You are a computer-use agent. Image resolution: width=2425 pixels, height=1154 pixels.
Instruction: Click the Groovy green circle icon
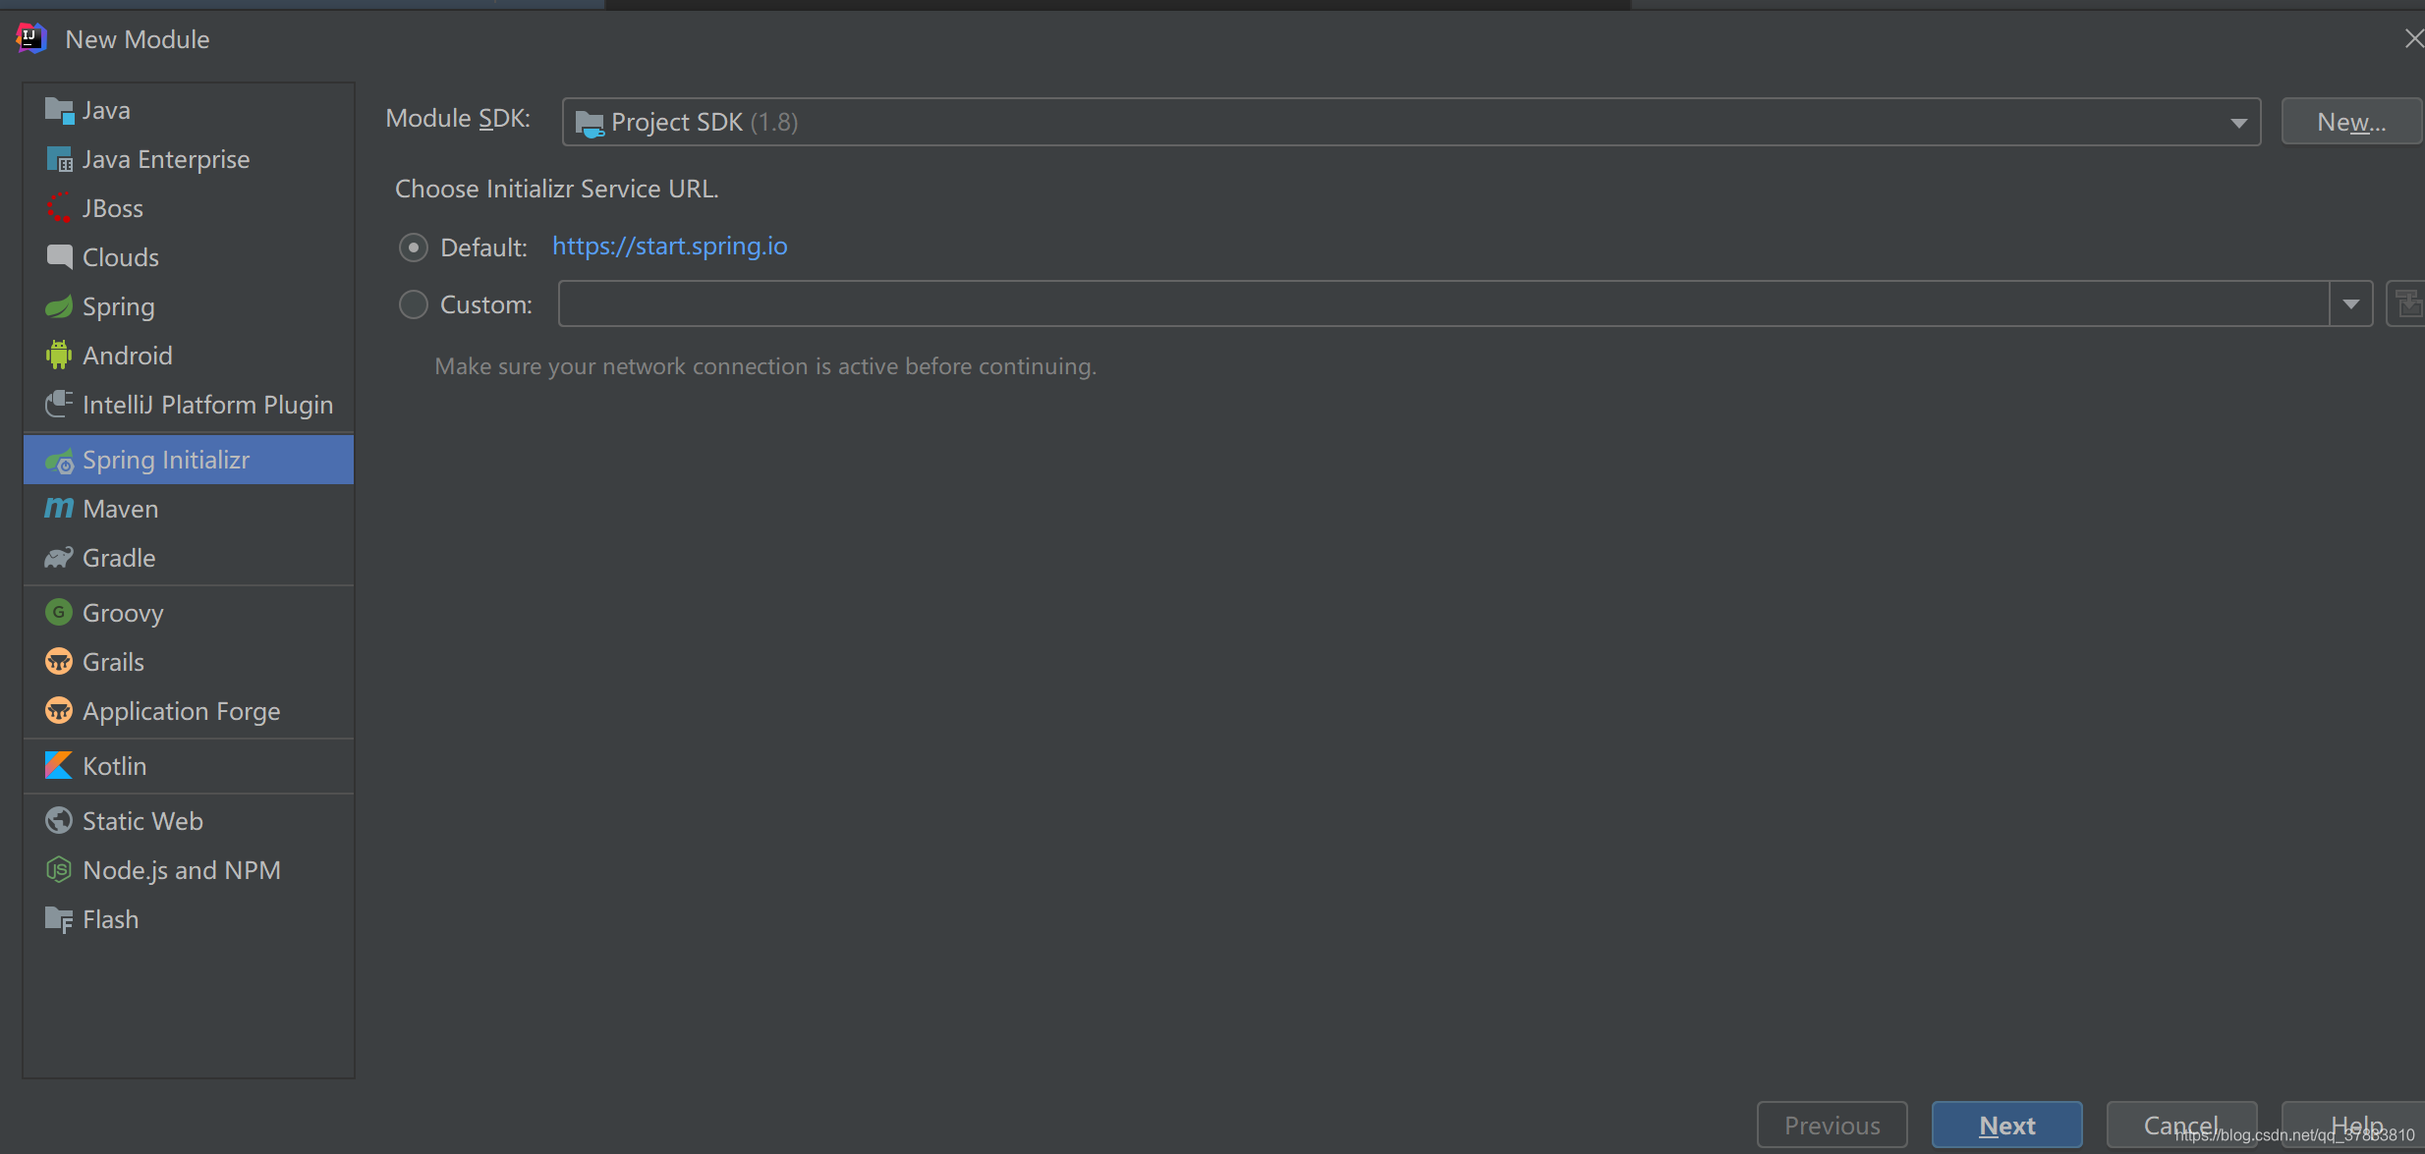click(x=59, y=612)
